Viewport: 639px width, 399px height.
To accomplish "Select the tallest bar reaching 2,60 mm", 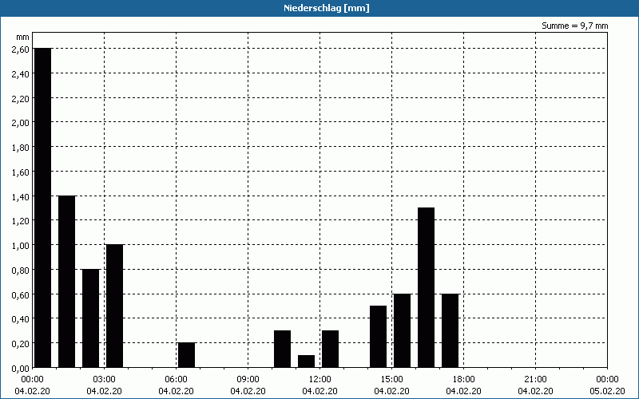I will pos(43,207).
